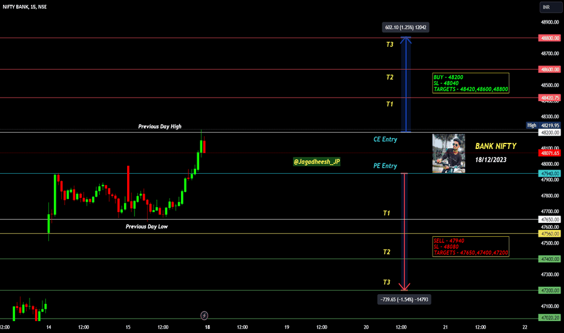
Task: Open the INR currency selector
Action: tap(550, 7)
